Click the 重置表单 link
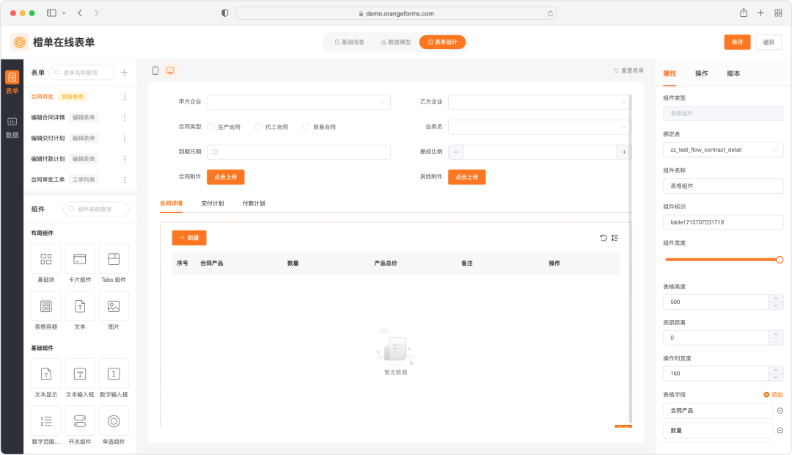 pos(628,70)
